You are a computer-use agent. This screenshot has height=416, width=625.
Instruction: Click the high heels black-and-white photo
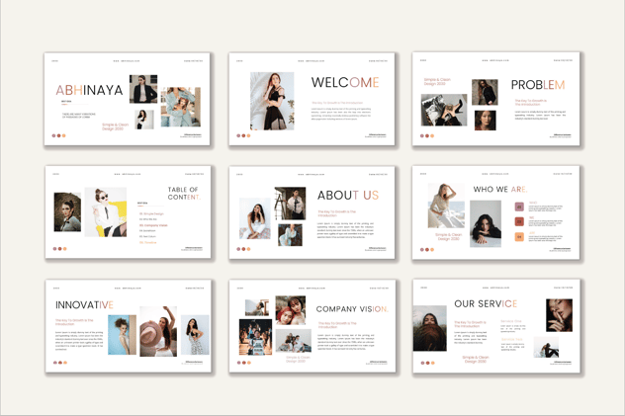444,110
